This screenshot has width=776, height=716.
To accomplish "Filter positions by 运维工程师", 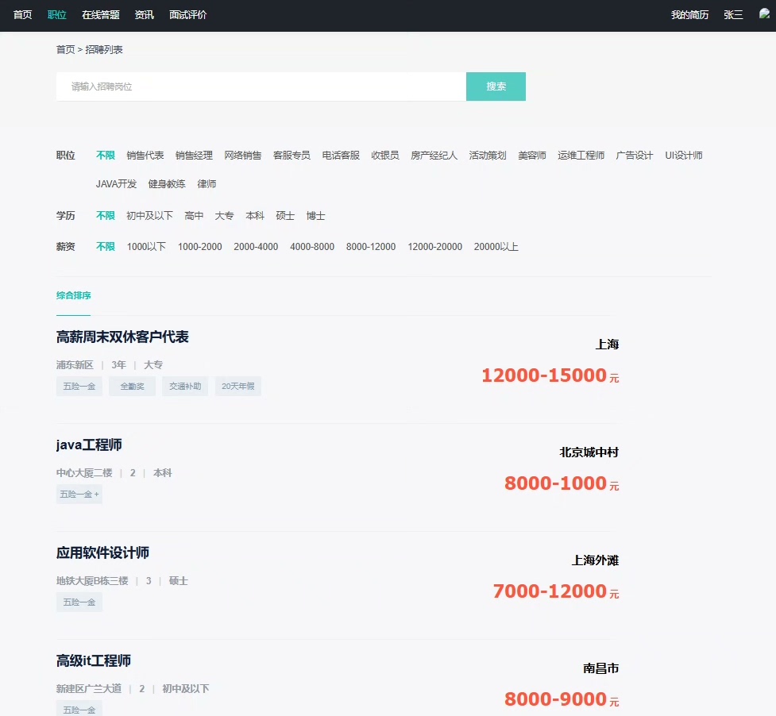I will pos(581,156).
